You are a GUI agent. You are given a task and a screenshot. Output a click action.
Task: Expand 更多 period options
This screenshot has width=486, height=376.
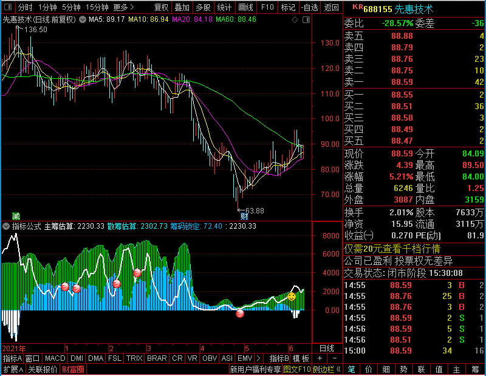tap(123, 7)
